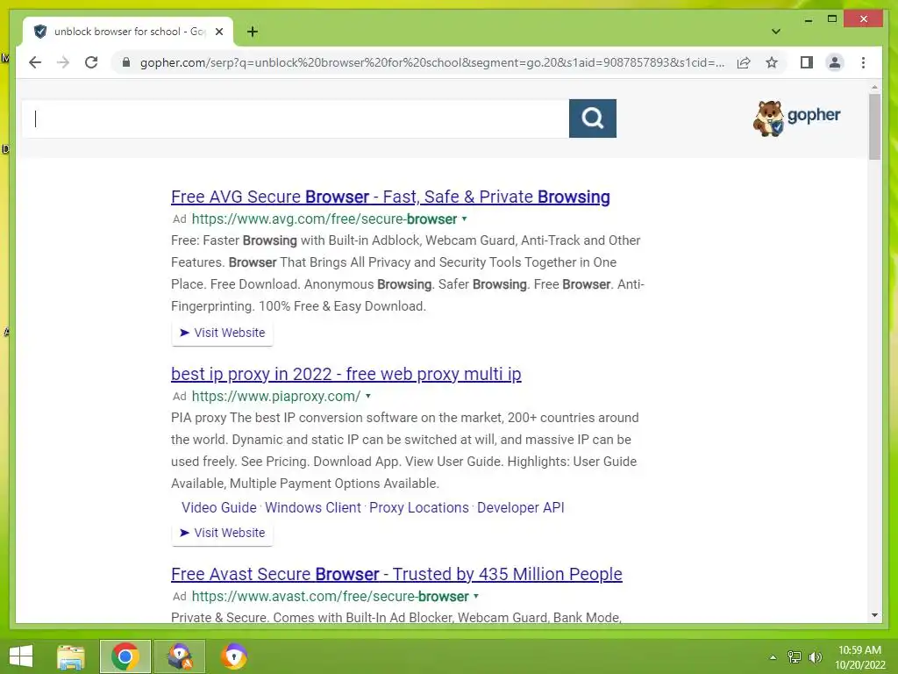Image resolution: width=898 pixels, height=674 pixels.
Task: Open the Proxy Locations sitelink
Action: 418,508
